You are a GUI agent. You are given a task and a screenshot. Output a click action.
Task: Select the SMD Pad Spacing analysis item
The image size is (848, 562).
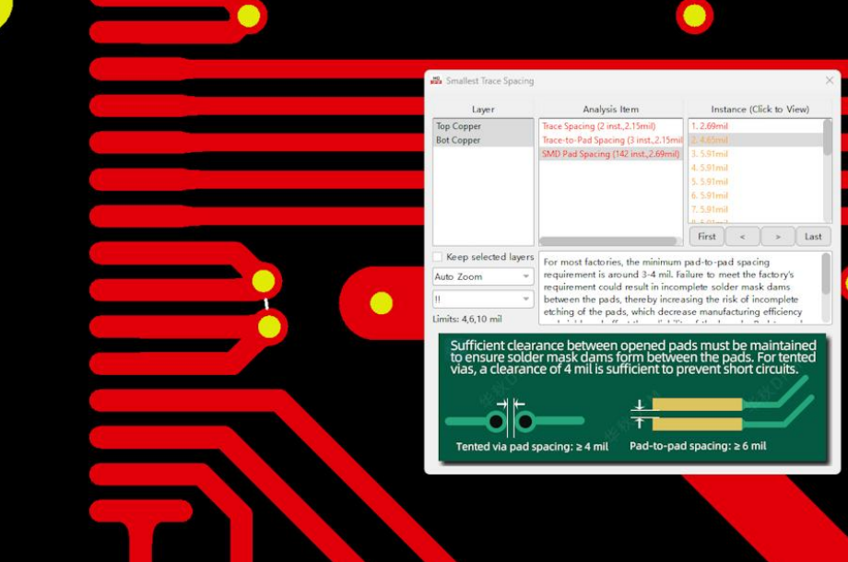[609, 154]
